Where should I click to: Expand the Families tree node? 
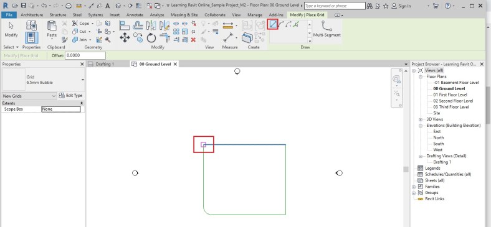click(414, 187)
